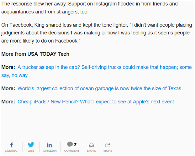Screen dimensions: 195x156
Task: Click the LinkedIn 'in' icon
Action: point(49,145)
